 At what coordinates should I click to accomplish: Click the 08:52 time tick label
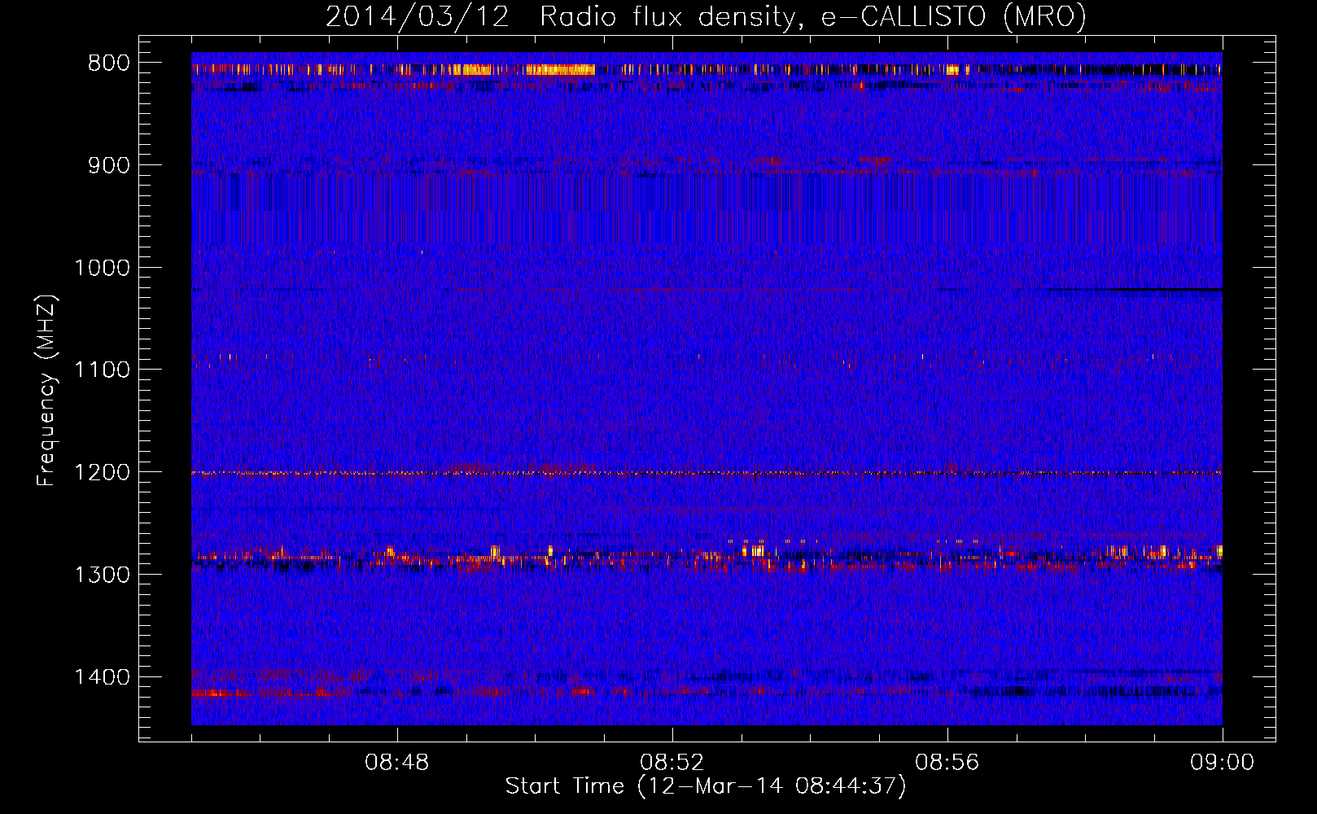click(x=672, y=763)
